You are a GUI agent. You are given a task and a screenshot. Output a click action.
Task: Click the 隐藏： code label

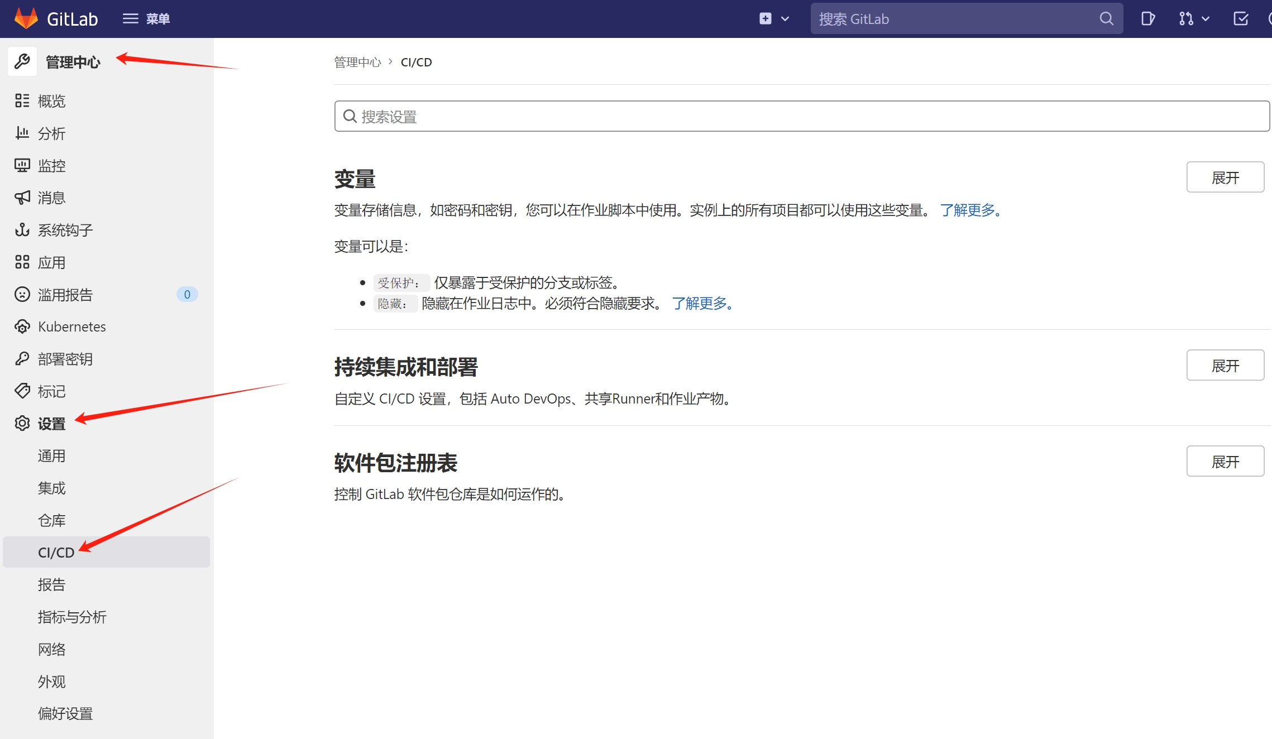(395, 304)
